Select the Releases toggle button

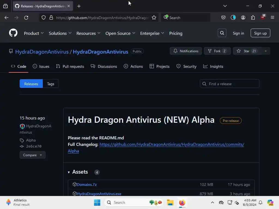[31, 84]
